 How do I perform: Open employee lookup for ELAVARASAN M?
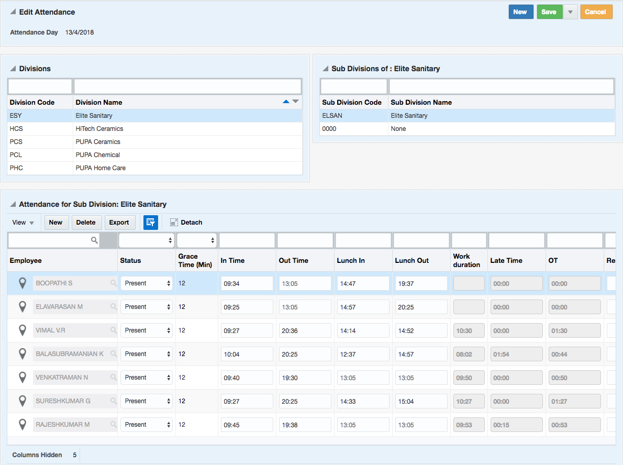pyautogui.click(x=114, y=306)
